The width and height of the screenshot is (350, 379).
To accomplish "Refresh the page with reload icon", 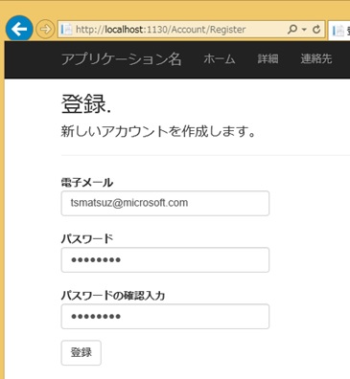I will [x=316, y=30].
